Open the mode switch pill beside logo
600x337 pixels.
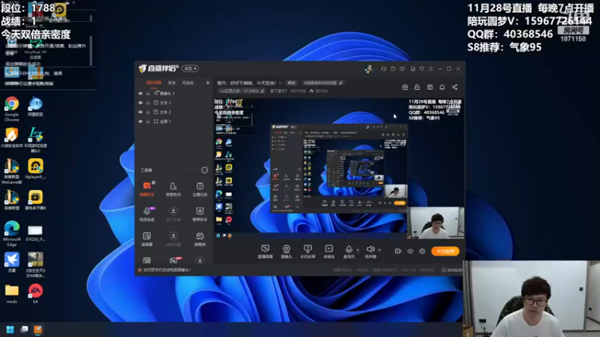pos(190,69)
